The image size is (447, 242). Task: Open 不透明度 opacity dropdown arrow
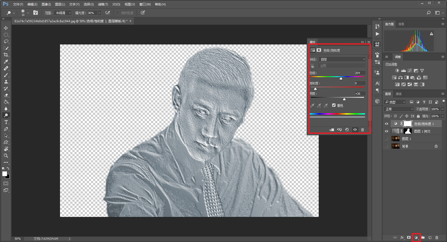pyautogui.click(x=443, y=109)
